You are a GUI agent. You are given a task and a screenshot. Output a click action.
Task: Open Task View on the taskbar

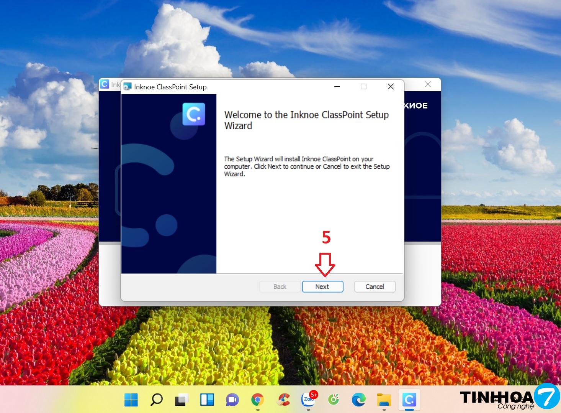182,400
